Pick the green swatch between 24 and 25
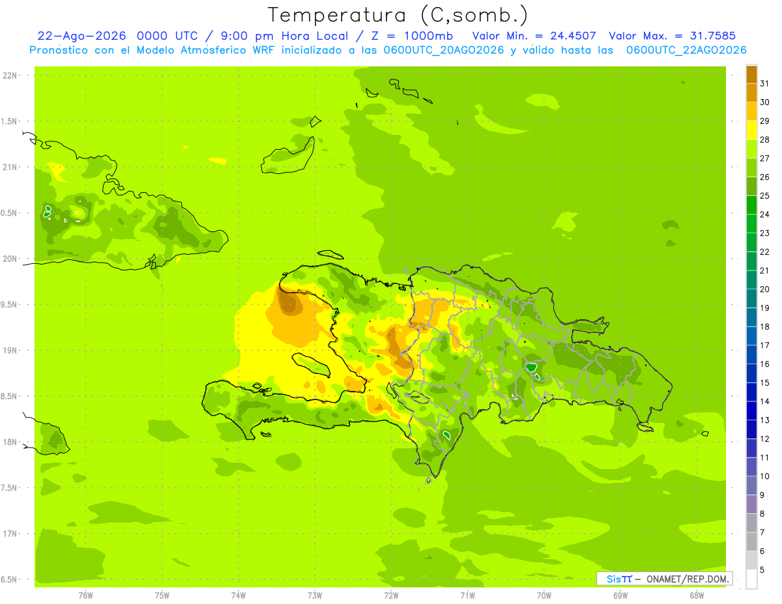The image size is (782, 604). [751, 205]
